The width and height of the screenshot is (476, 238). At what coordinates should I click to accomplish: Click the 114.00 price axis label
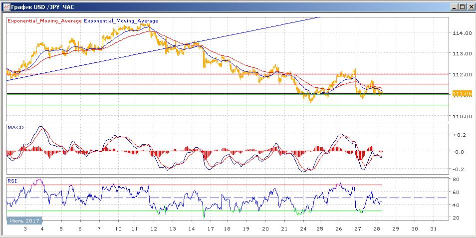pyautogui.click(x=461, y=33)
